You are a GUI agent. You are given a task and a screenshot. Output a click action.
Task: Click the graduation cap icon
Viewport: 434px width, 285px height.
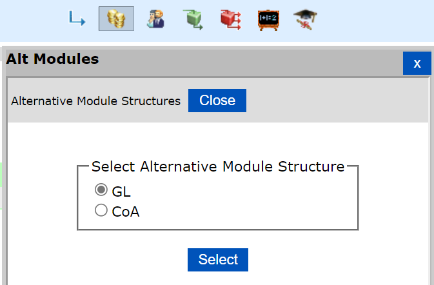click(x=305, y=19)
